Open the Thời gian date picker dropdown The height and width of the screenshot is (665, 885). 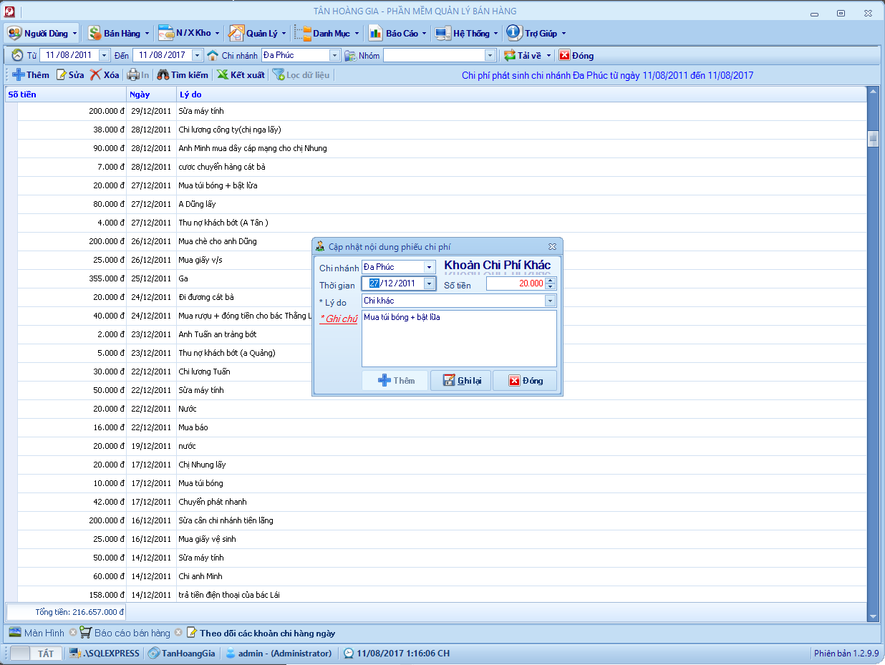point(429,283)
